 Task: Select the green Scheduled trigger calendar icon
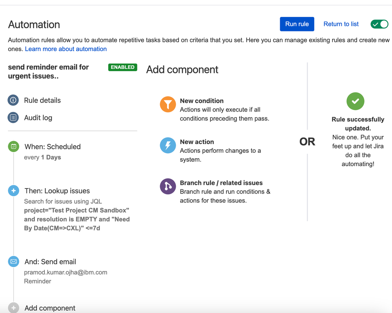click(13, 146)
